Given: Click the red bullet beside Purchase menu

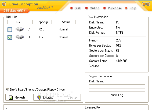Looking at the screenshot, I should (104, 8).
